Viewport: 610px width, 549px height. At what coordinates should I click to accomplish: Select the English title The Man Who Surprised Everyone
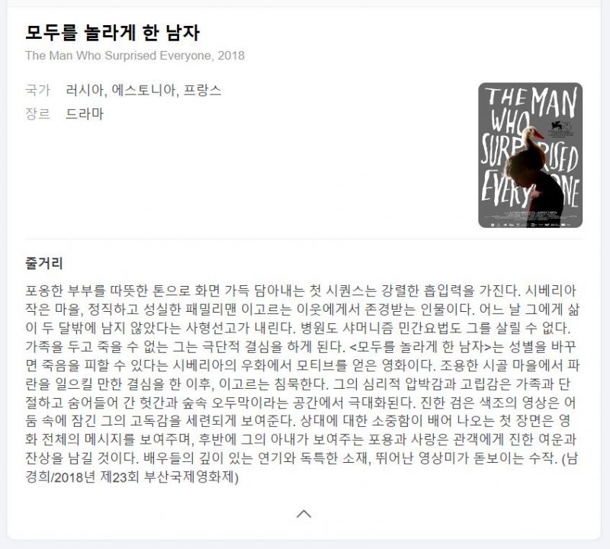click(x=119, y=56)
